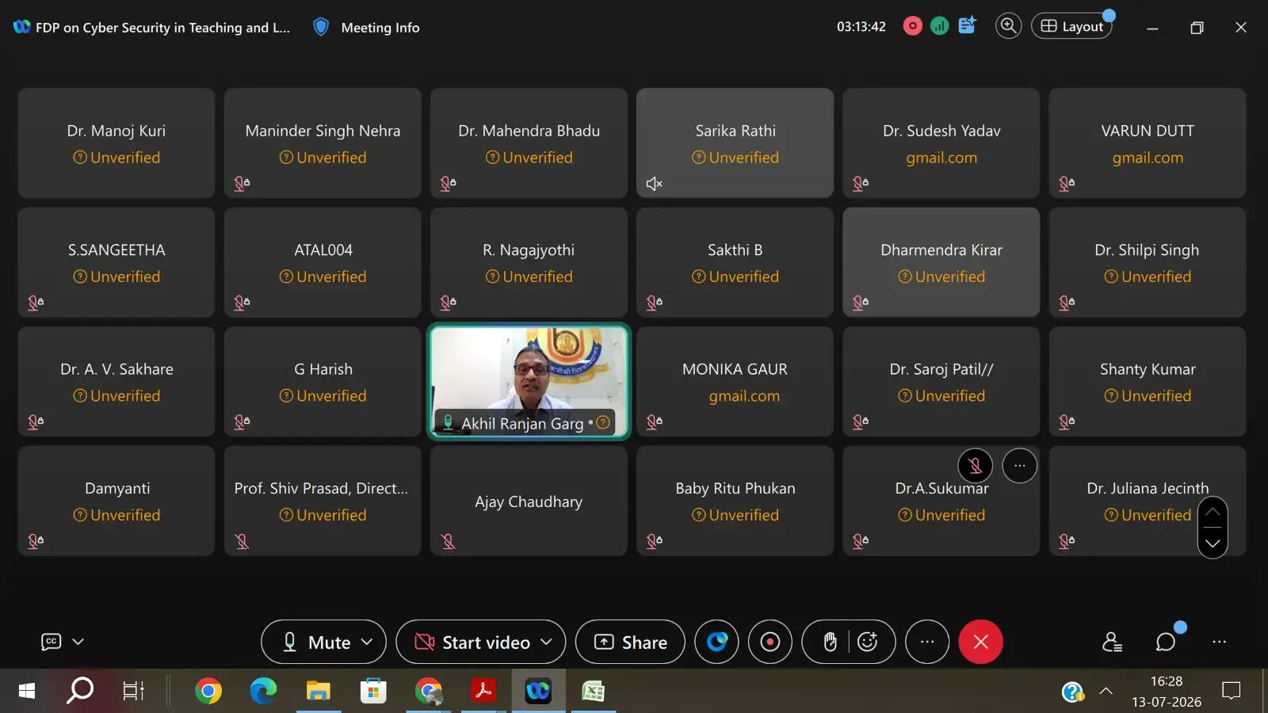Open the closed captions button
The width and height of the screenshot is (1268, 713).
[x=51, y=642]
